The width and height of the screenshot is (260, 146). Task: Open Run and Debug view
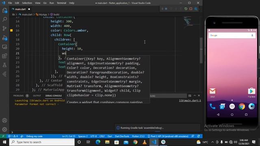coord(4,38)
